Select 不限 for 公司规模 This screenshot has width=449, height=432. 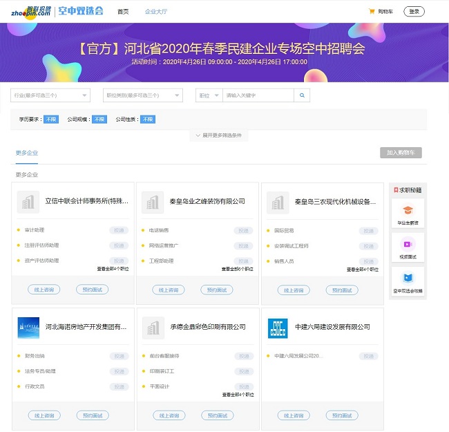(99, 119)
